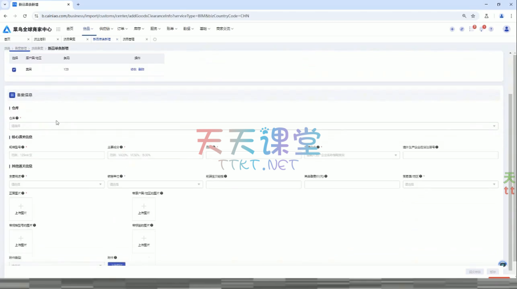Open the user avatar profile icon
517x289 pixels.
click(506, 29)
